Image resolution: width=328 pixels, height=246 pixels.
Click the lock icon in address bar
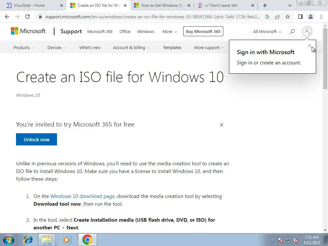(x=40, y=17)
